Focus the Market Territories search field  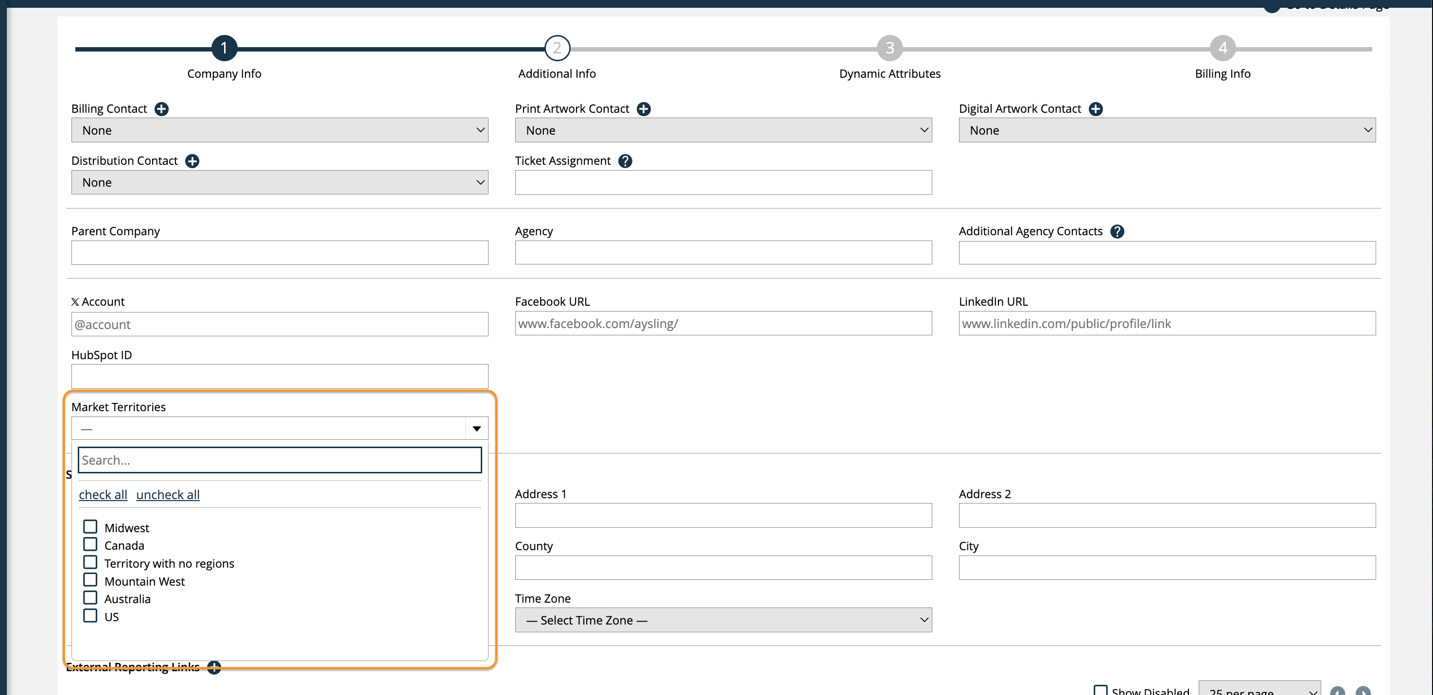(279, 460)
